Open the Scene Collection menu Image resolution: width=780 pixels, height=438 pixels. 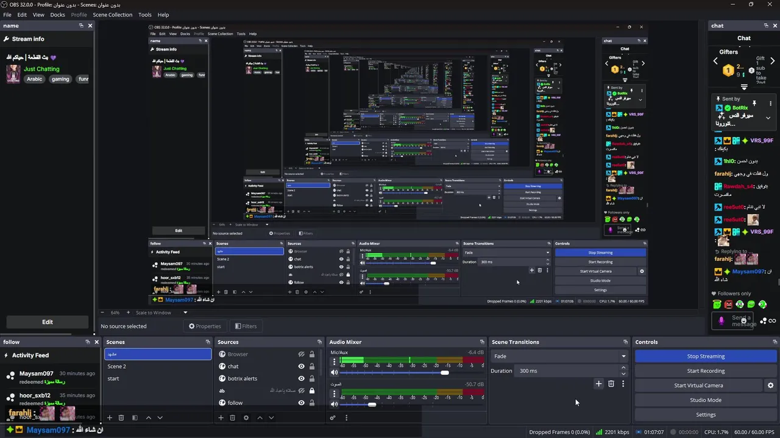[112, 15]
